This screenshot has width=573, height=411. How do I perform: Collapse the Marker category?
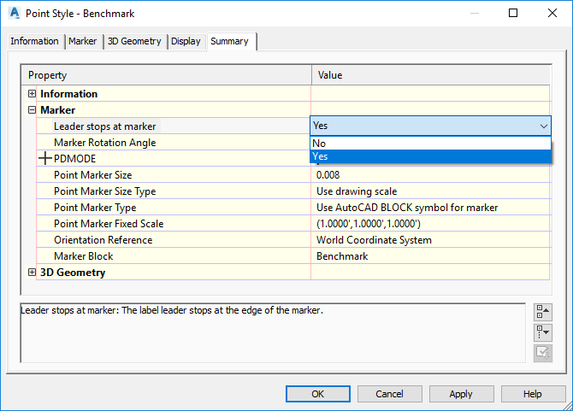[x=32, y=110]
